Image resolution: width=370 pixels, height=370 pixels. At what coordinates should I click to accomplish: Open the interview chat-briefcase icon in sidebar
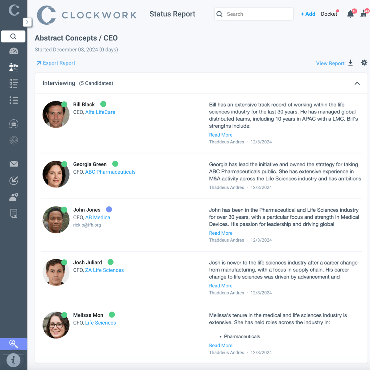pyautogui.click(x=14, y=124)
